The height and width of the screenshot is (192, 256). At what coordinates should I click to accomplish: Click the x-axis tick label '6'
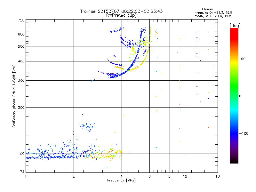tap(149, 176)
